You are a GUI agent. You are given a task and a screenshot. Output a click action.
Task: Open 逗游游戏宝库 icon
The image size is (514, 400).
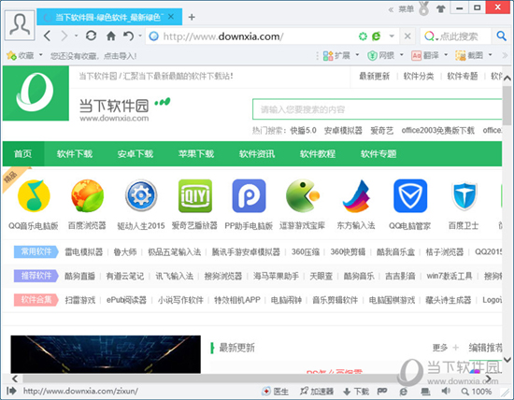point(302,195)
